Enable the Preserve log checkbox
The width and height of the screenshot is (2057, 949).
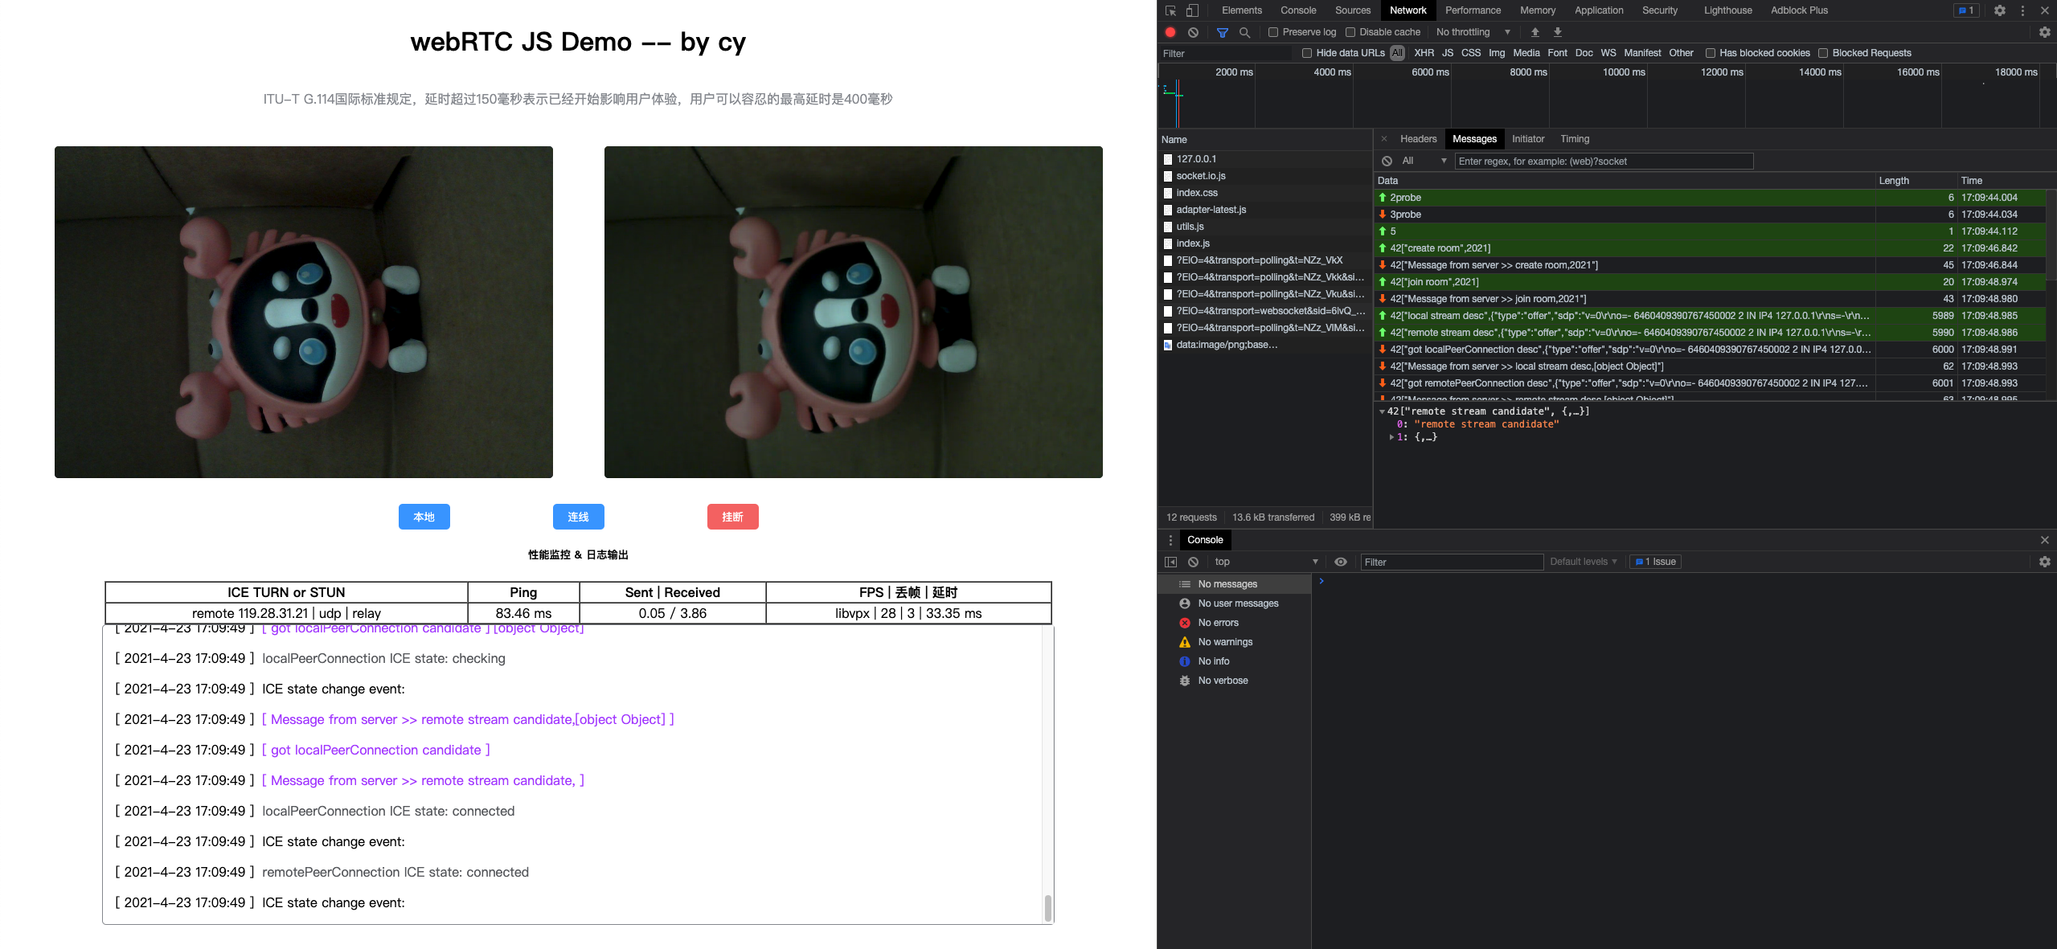click(x=1273, y=32)
